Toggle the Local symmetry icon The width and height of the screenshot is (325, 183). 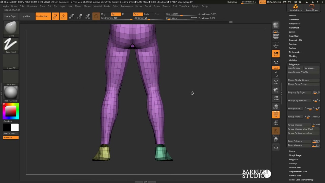pos(276,53)
